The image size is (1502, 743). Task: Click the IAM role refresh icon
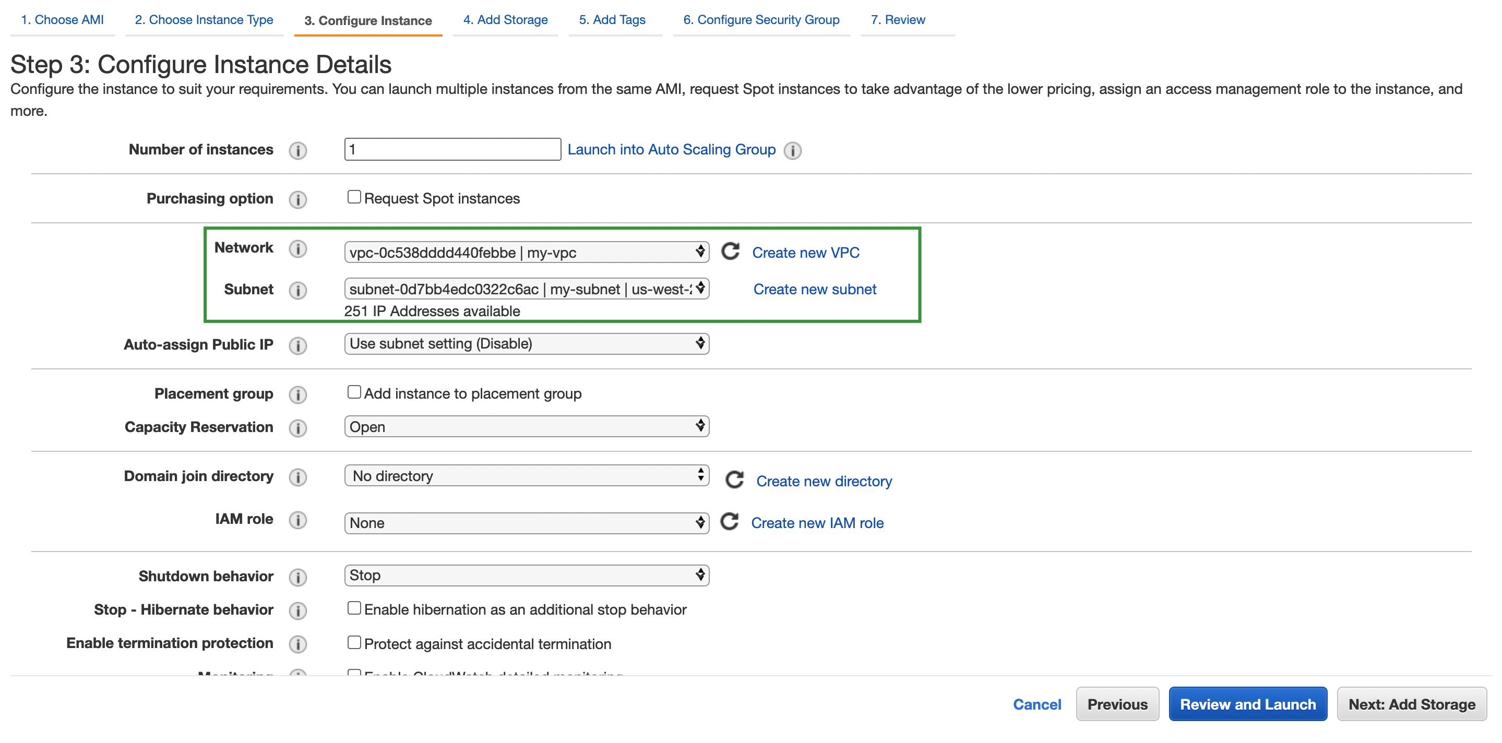point(730,522)
